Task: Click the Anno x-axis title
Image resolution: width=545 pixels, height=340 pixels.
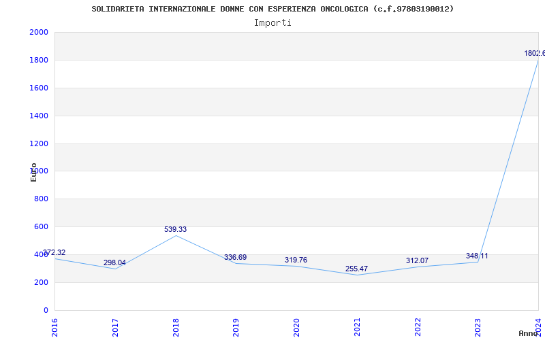Action: (529, 333)
